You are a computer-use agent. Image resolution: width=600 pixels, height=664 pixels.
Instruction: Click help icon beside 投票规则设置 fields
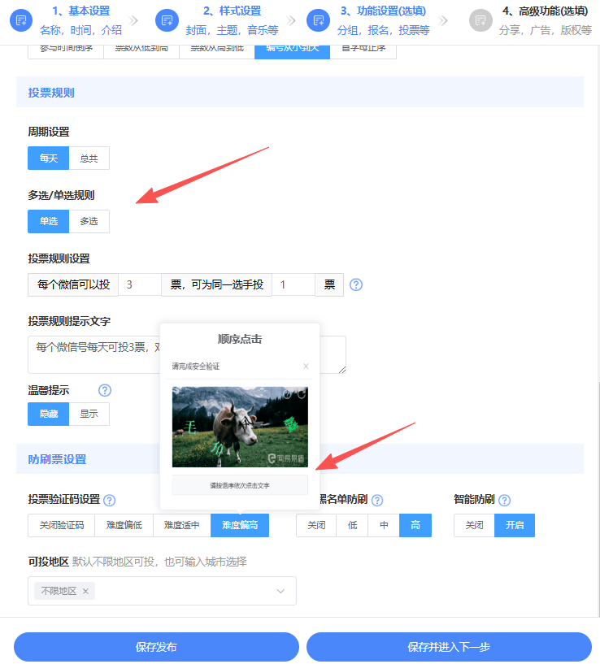pyautogui.click(x=355, y=285)
